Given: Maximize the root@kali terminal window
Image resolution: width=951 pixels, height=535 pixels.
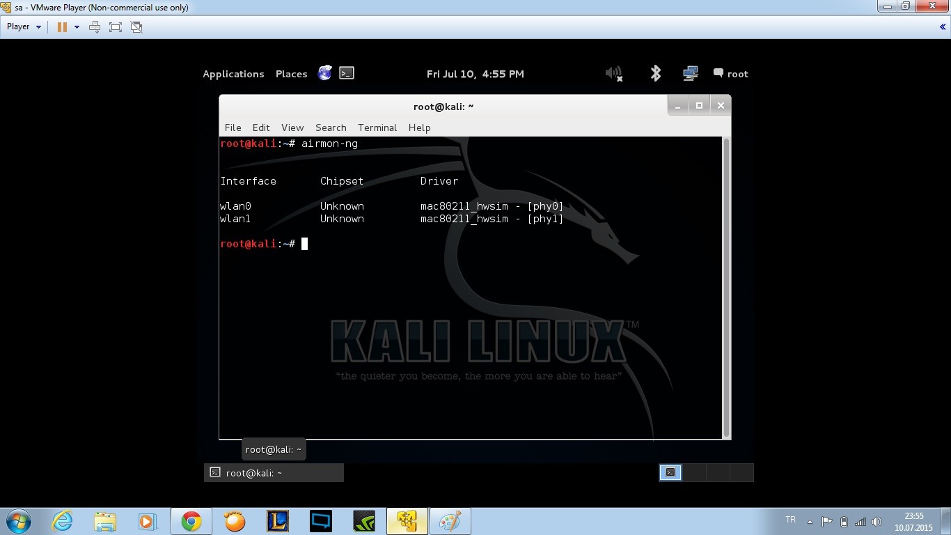Looking at the screenshot, I should (x=699, y=105).
